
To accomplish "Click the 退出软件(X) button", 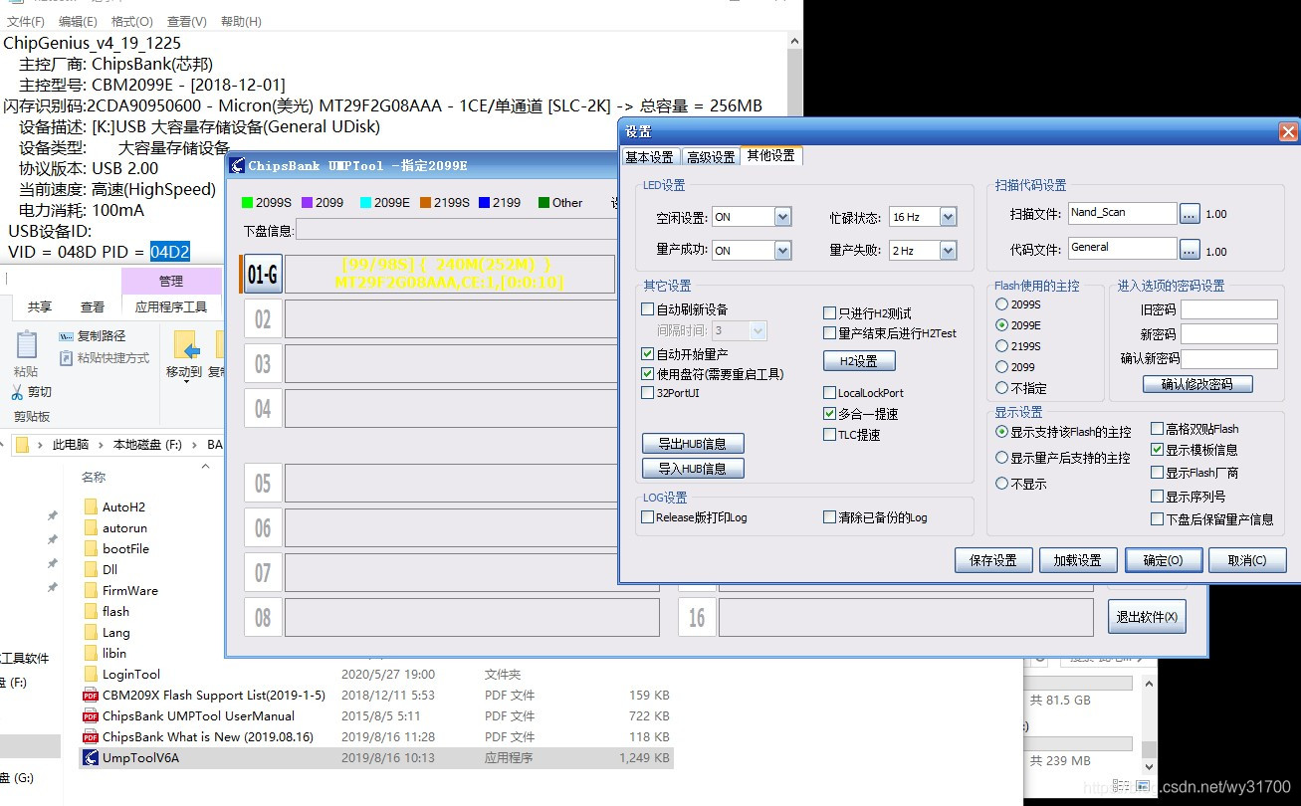I will 1147,617.
